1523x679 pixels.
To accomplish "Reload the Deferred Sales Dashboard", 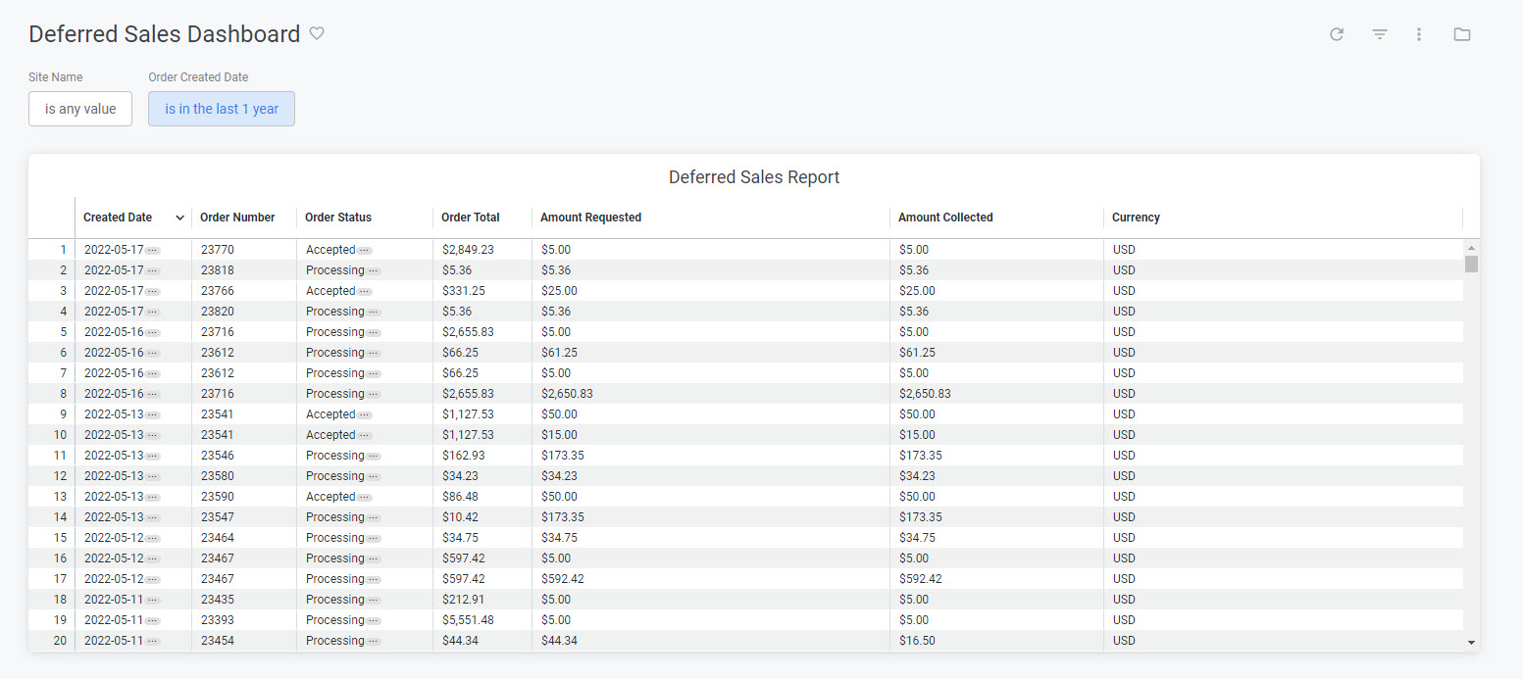I will point(1337,34).
